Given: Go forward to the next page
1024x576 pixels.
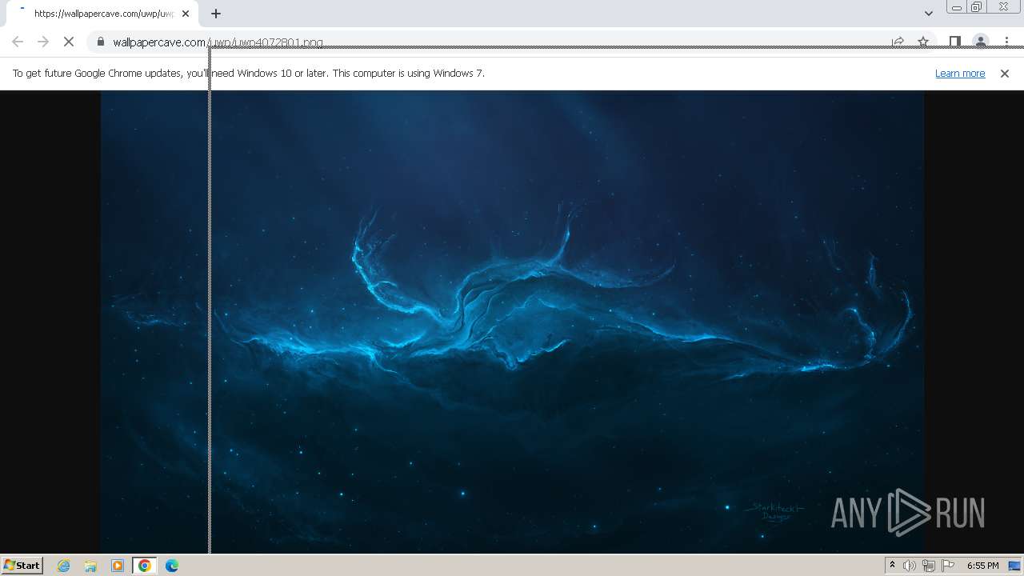Looking at the screenshot, I should coord(43,42).
